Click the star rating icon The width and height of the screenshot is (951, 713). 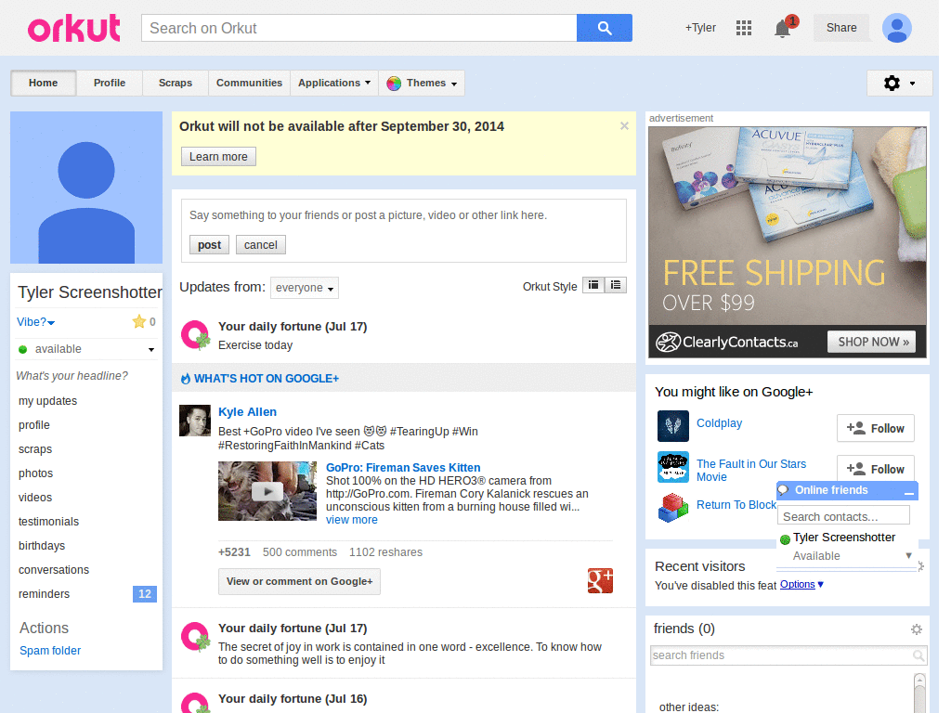(139, 321)
